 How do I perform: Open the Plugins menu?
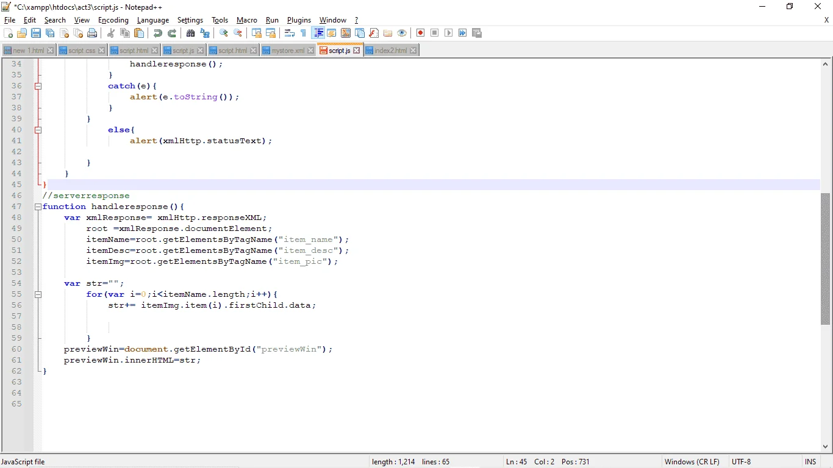299,20
